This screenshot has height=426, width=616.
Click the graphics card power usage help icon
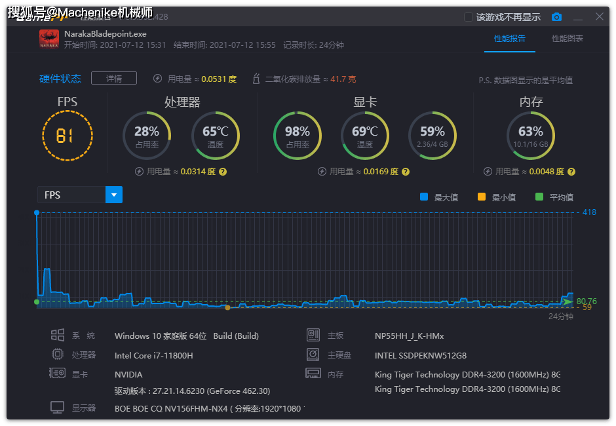406,172
